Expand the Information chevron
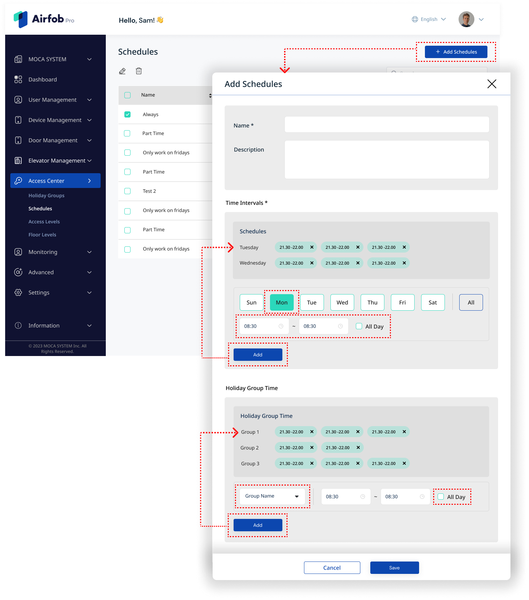The image size is (529, 600). coord(89,325)
